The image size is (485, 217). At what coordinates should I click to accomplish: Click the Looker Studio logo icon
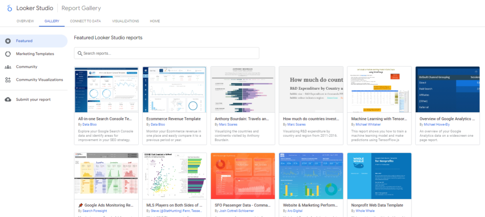coord(9,8)
